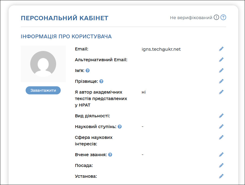Click help icon for Науковий ступінь
245x185 pixels.
point(120,126)
